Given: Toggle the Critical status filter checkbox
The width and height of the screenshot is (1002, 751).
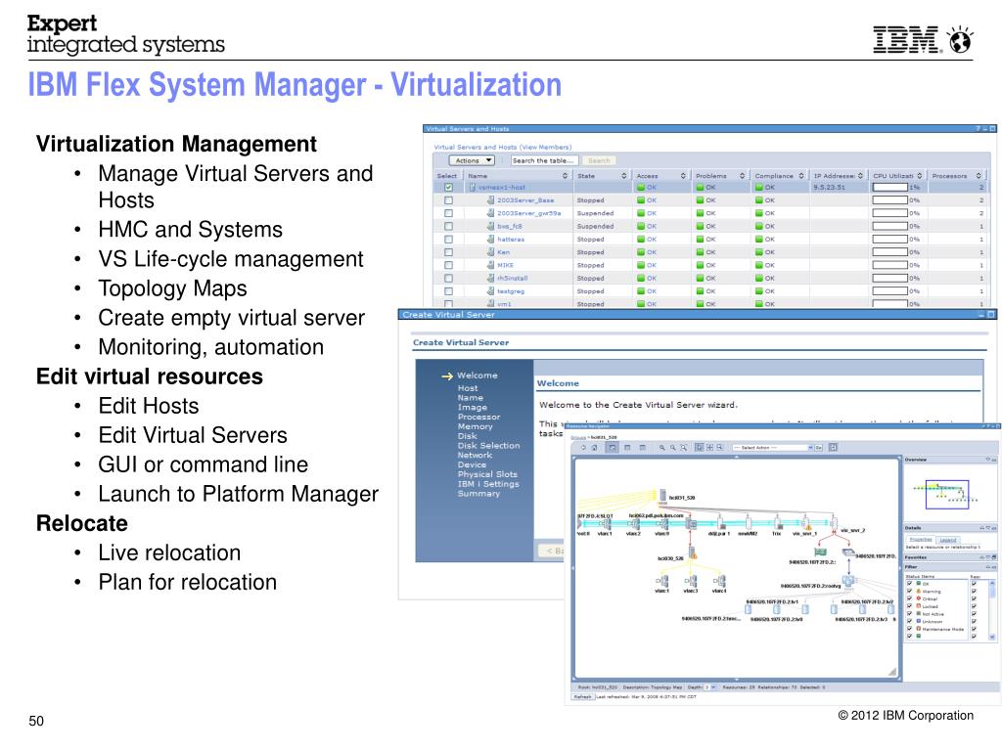Looking at the screenshot, I should (x=909, y=598).
